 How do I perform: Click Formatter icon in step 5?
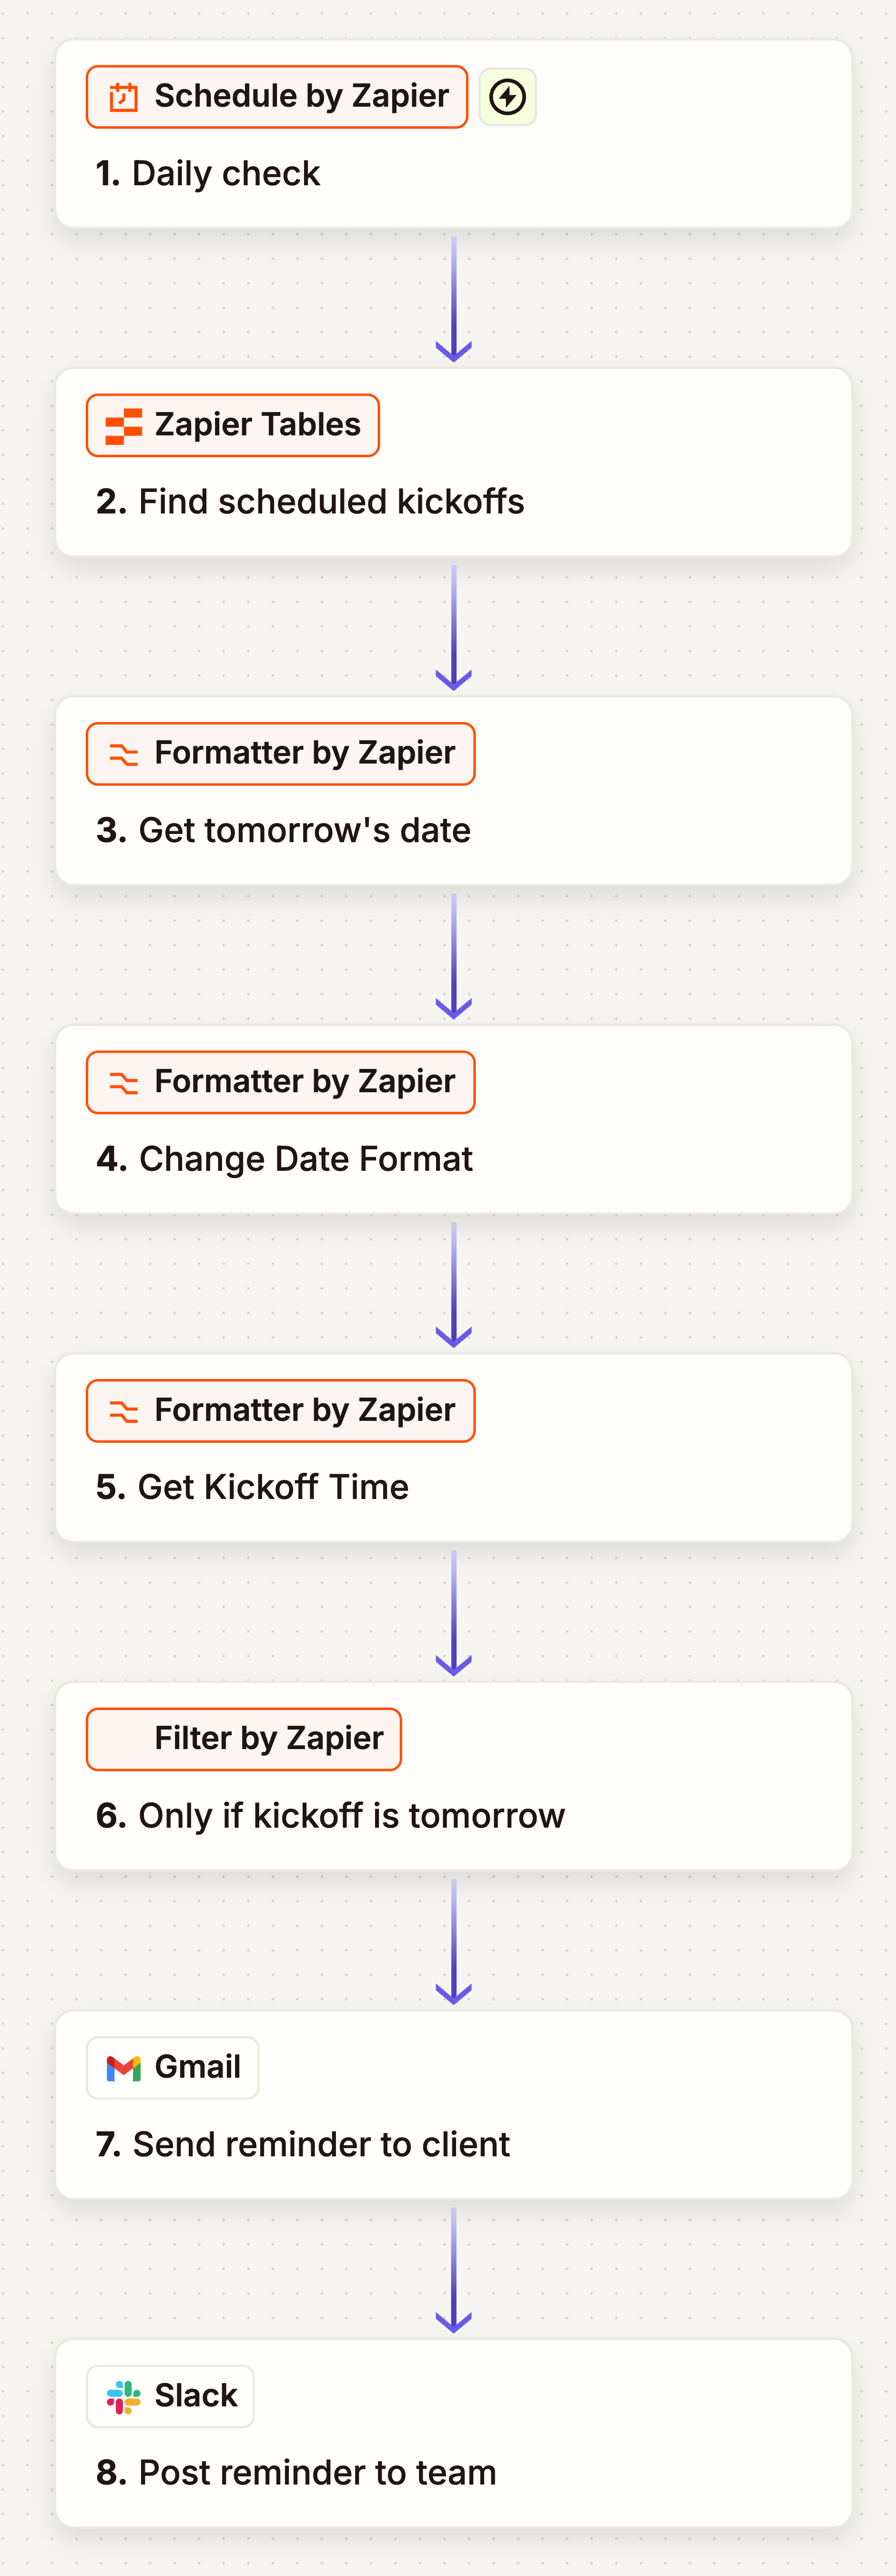tap(123, 1411)
